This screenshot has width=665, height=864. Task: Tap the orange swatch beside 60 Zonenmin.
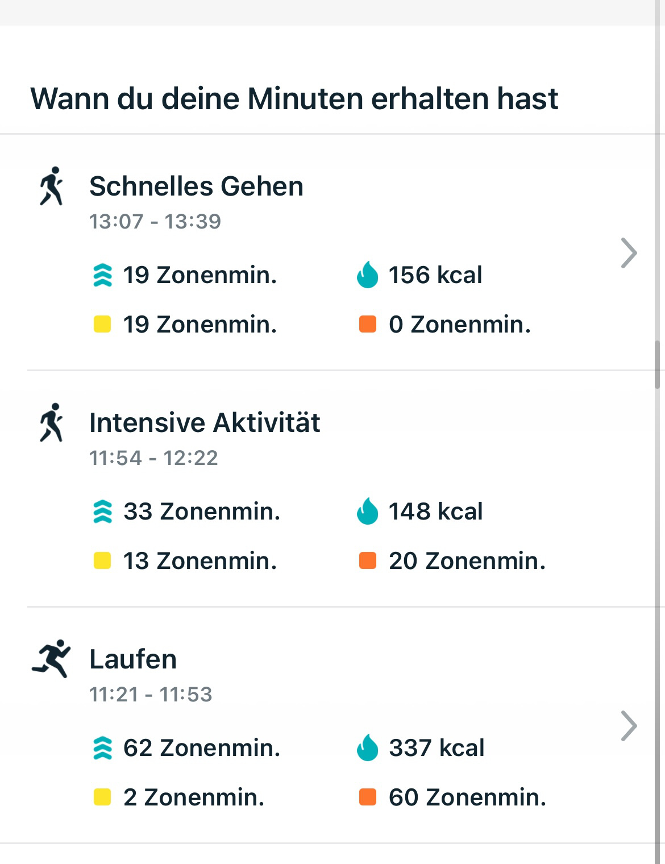pos(368,797)
